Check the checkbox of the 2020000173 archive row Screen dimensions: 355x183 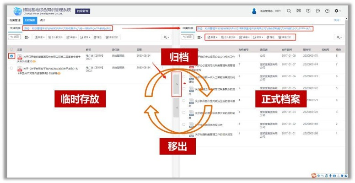point(184,77)
